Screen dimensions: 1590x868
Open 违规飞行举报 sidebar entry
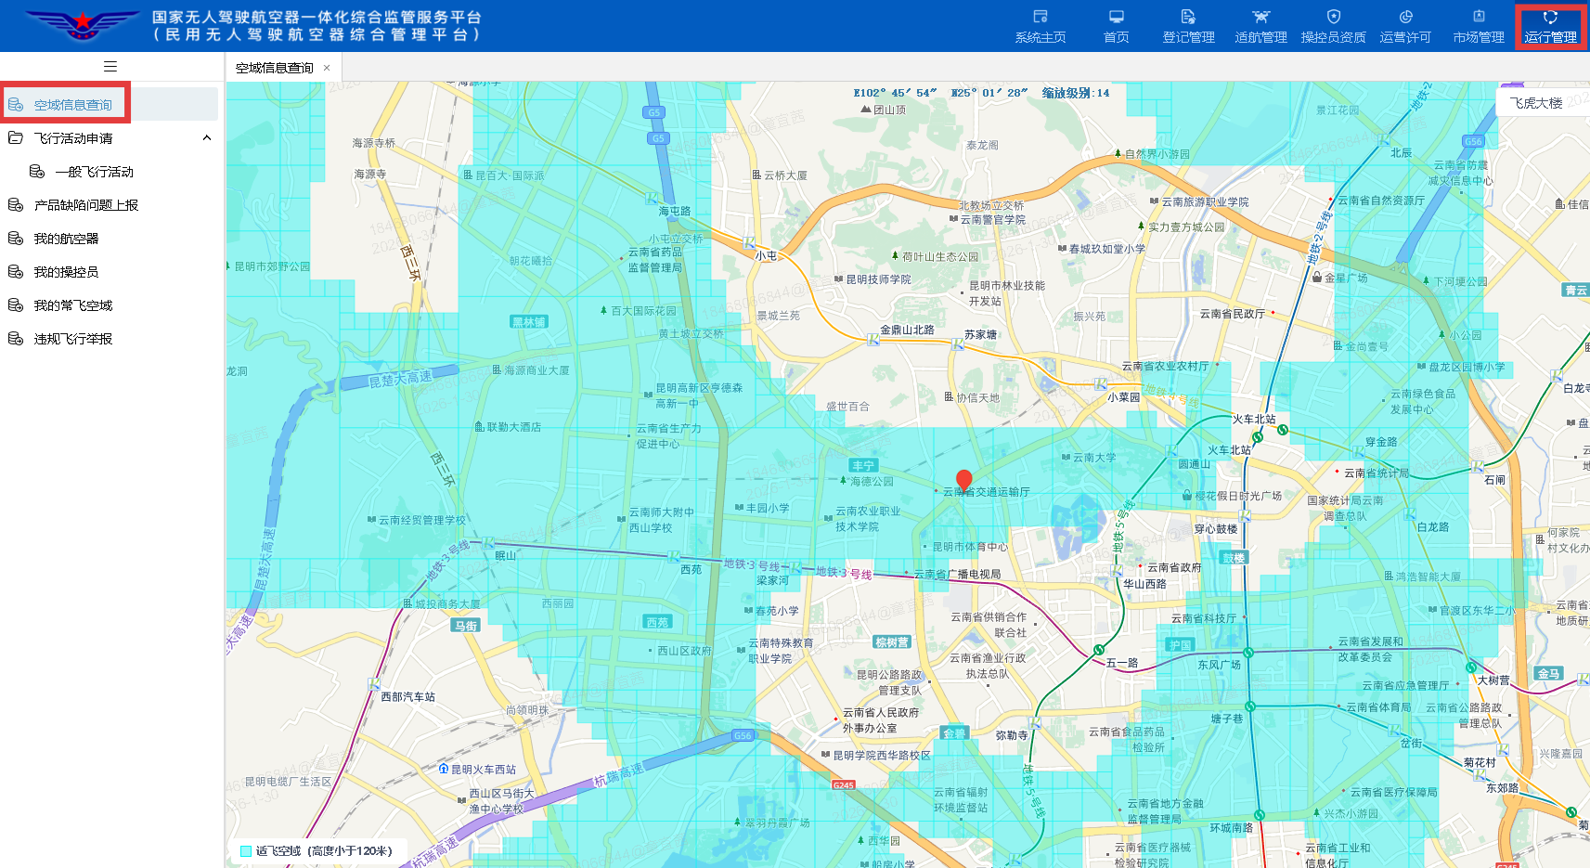pyautogui.click(x=72, y=339)
